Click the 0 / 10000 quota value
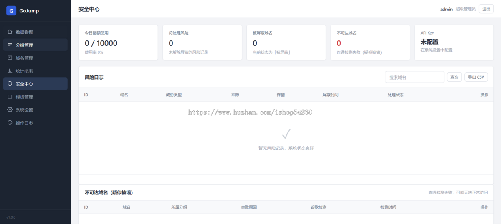 [x=101, y=43]
